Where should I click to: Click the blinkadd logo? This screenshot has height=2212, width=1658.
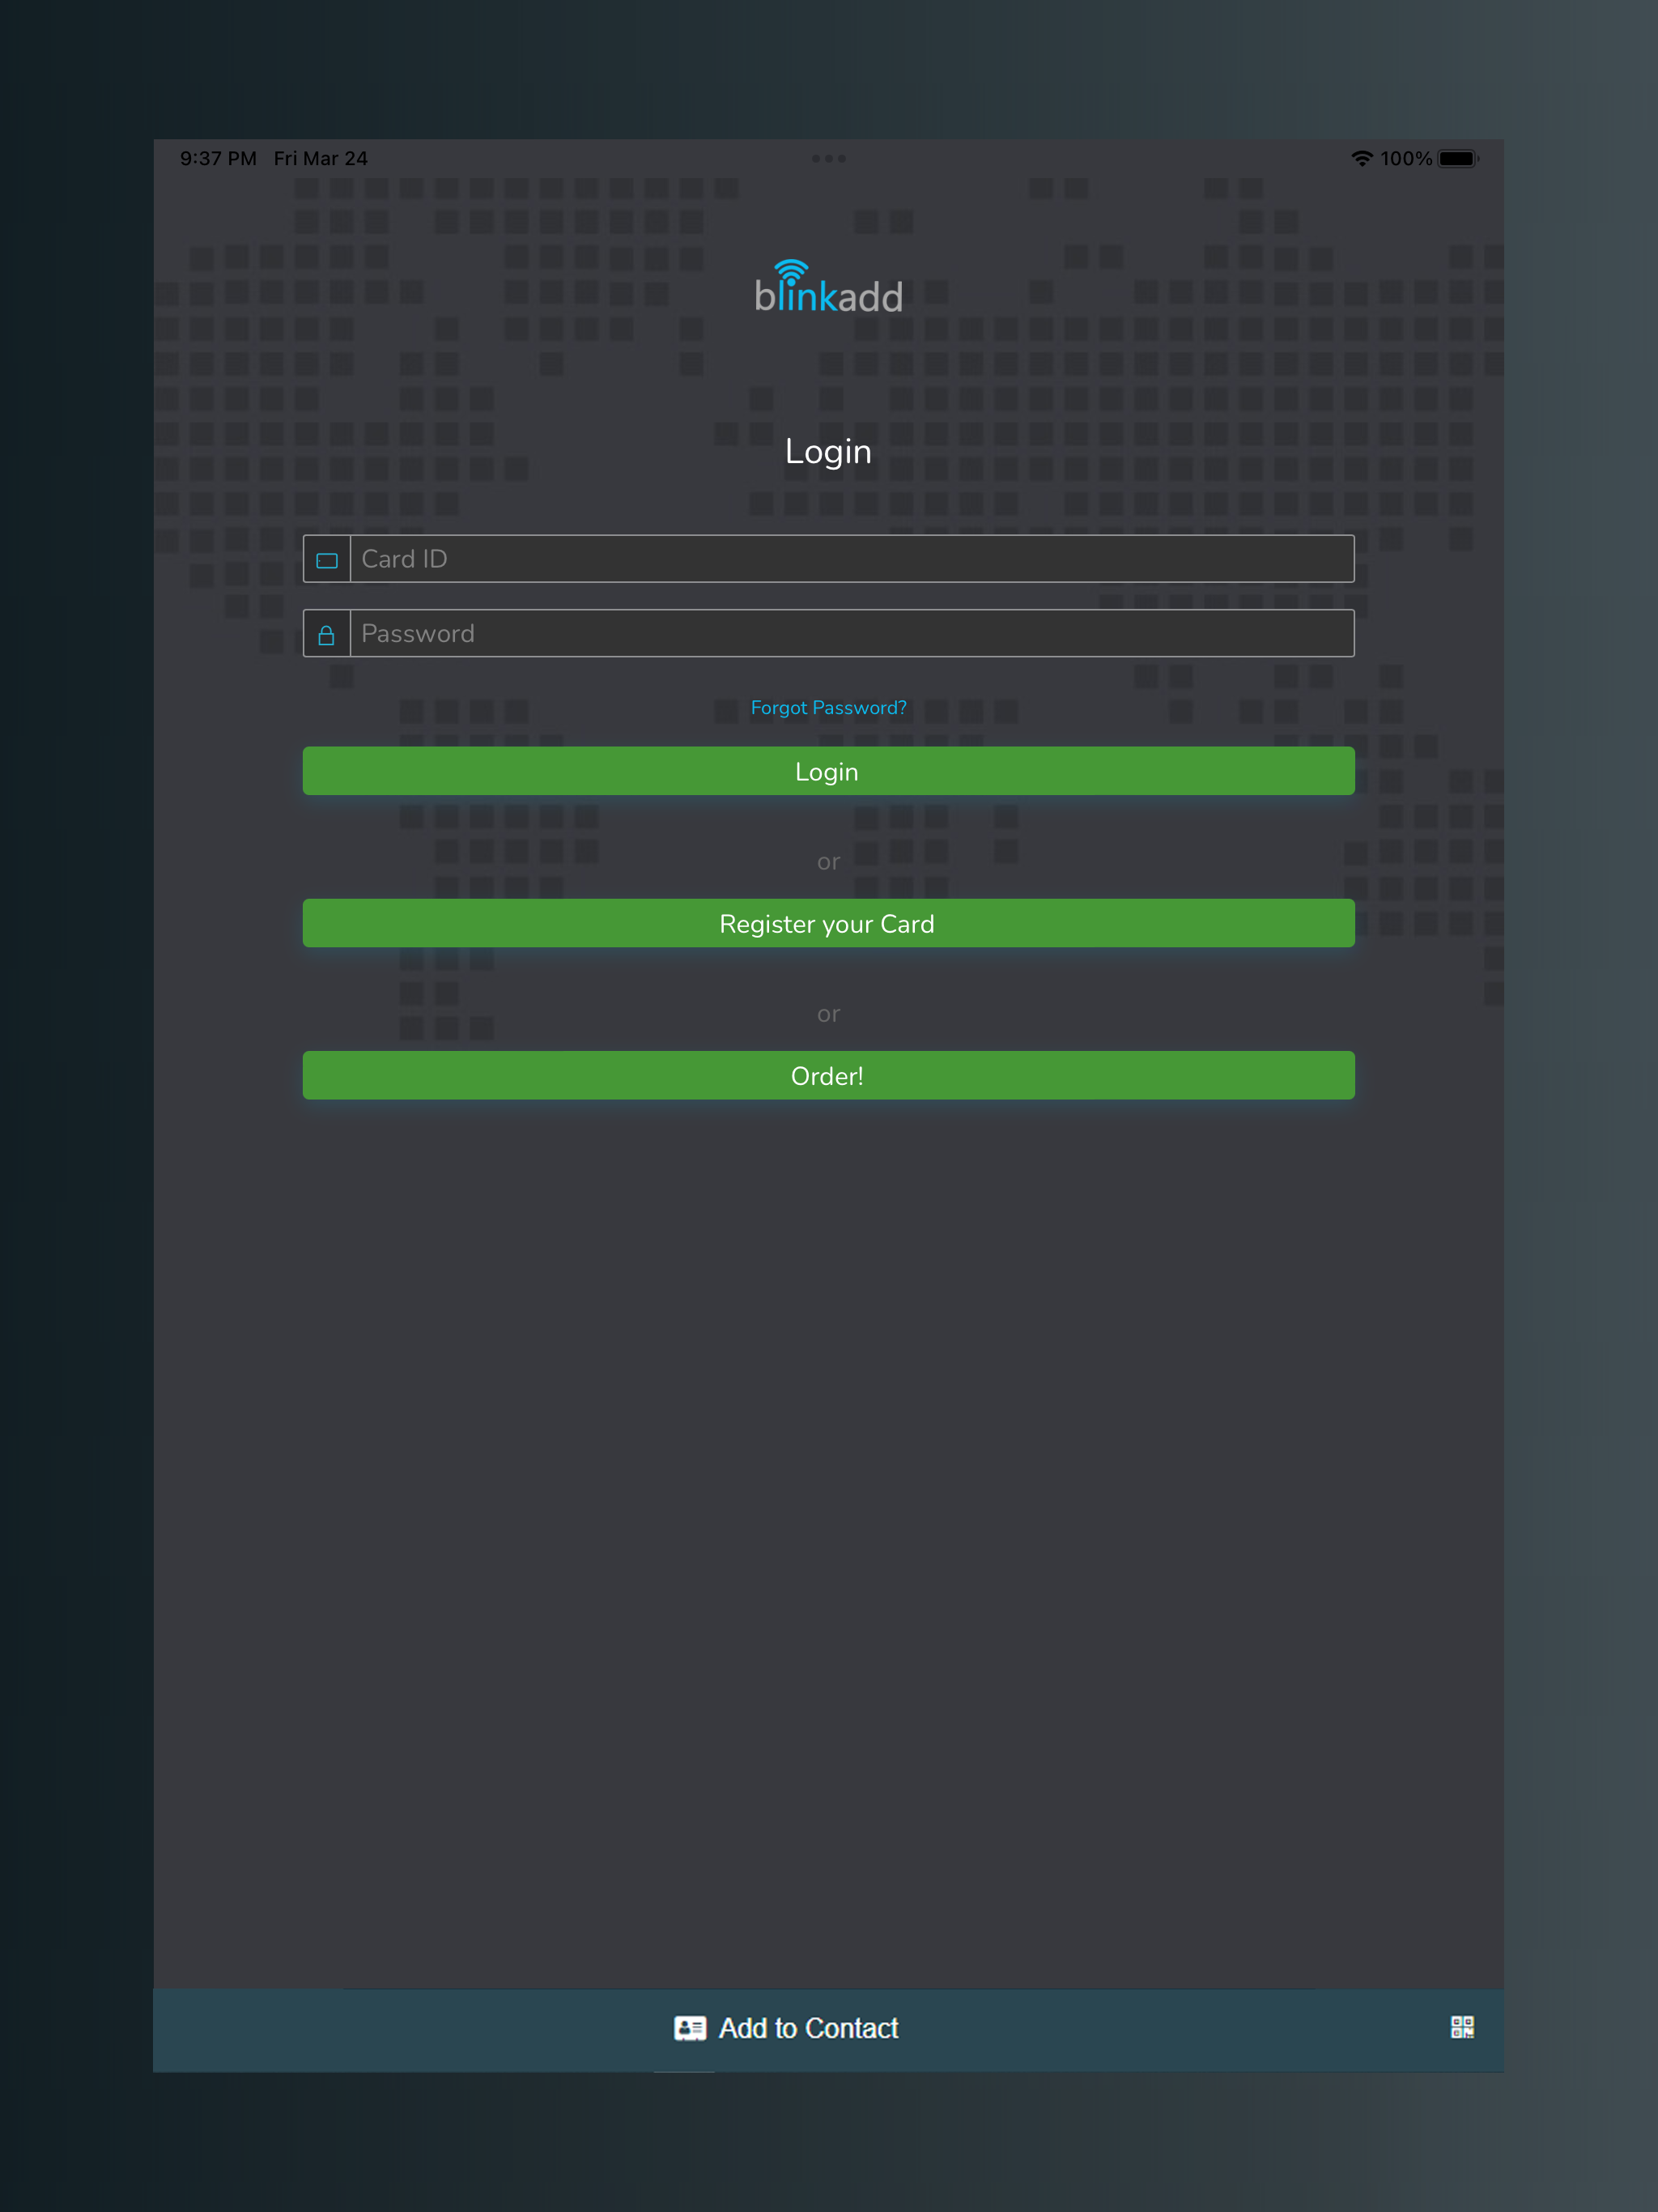click(x=828, y=287)
